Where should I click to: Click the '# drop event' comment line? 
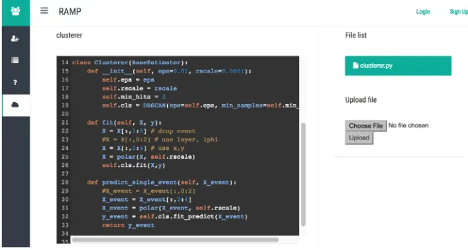click(x=148, y=131)
